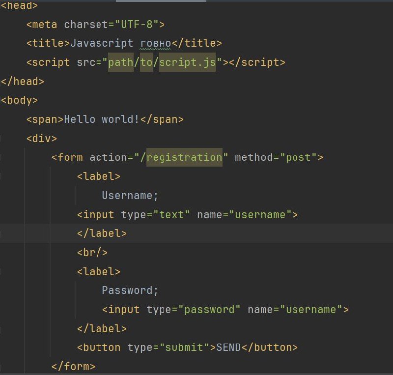The height and width of the screenshot is (375, 393).
Task: Click the opening <head> tag
Action: coord(19,5)
